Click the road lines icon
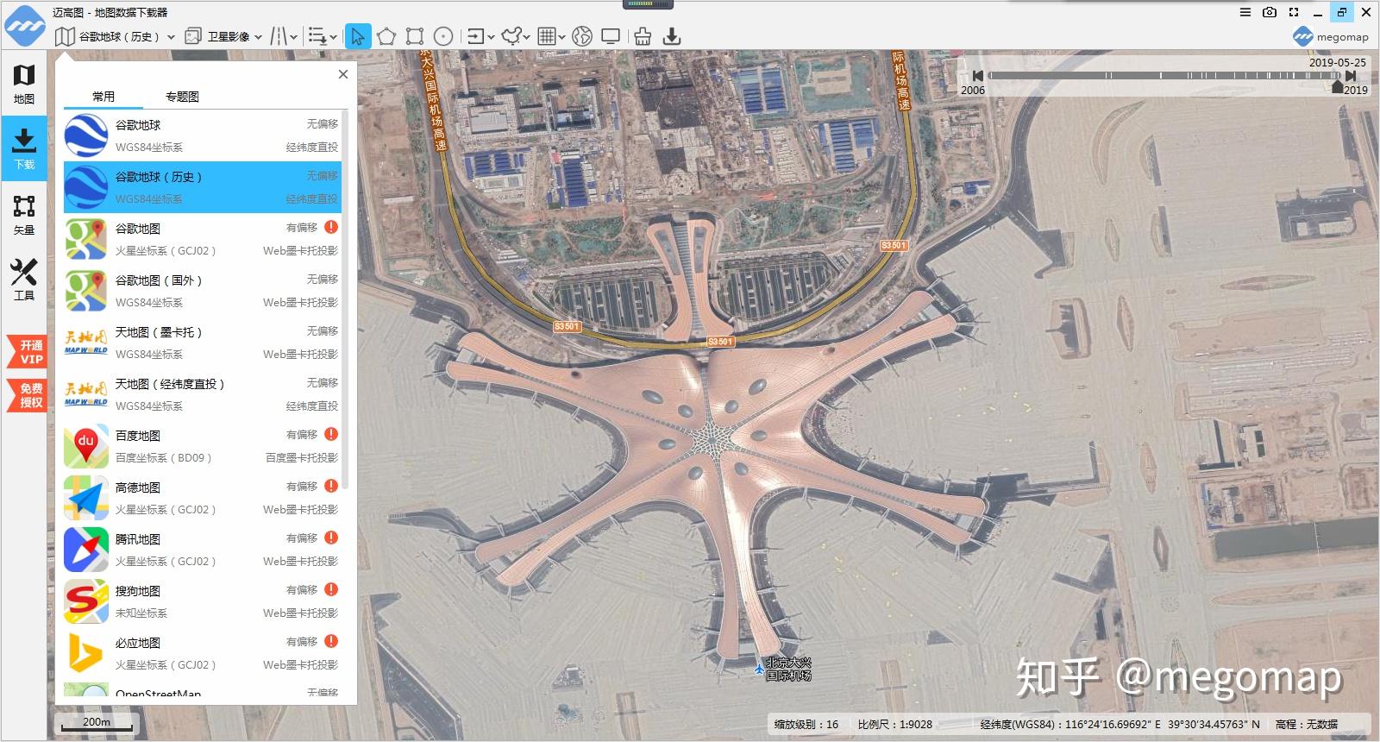Image resolution: width=1380 pixels, height=742 pixels. tap(279, 36)
